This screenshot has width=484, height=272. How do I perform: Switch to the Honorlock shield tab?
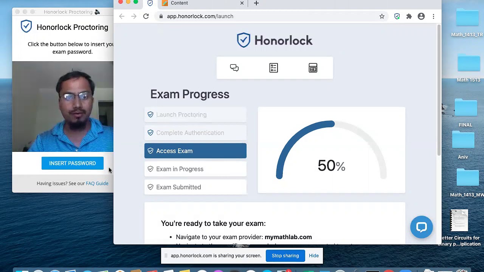150,3
